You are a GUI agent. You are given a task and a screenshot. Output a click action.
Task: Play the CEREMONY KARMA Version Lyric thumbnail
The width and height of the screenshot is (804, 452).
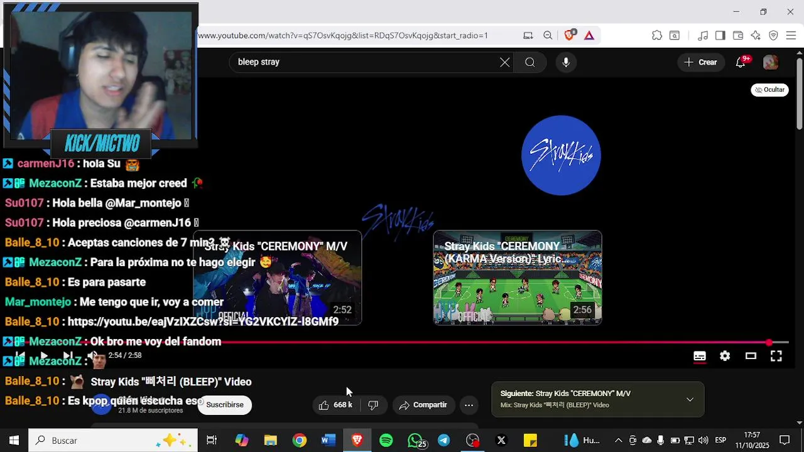[518, 277]
